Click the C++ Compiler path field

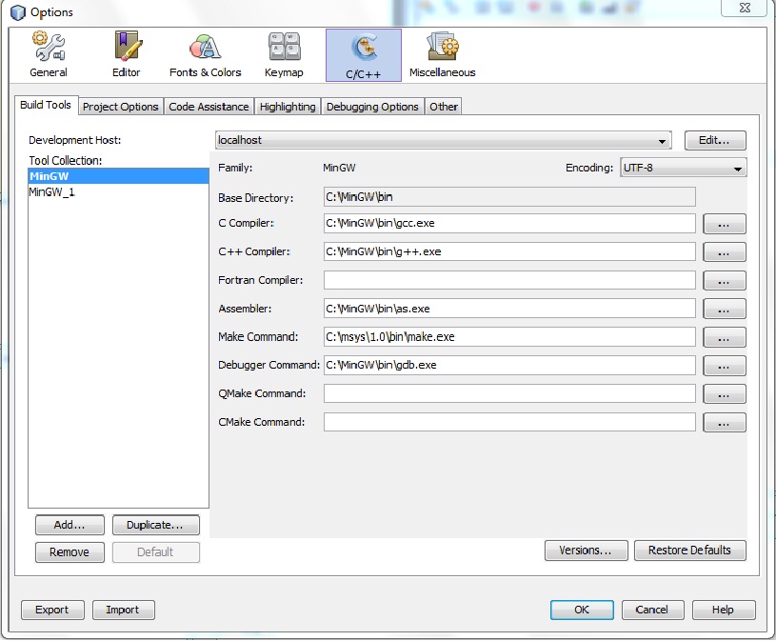pyautogui.click(x=509, y=251)
